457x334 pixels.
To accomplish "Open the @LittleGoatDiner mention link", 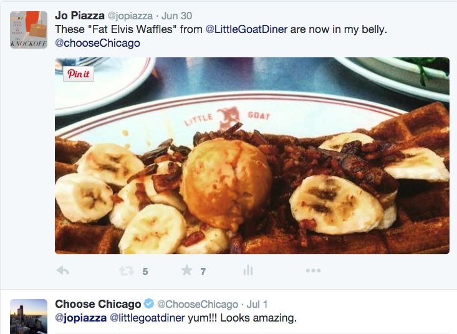I will pos(246,29).
